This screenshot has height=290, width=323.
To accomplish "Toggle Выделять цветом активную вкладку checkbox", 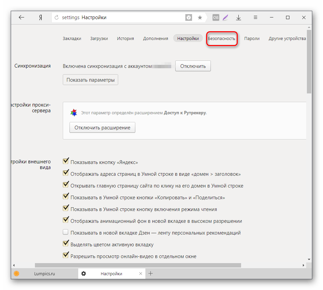I will (x=66, y=244).
